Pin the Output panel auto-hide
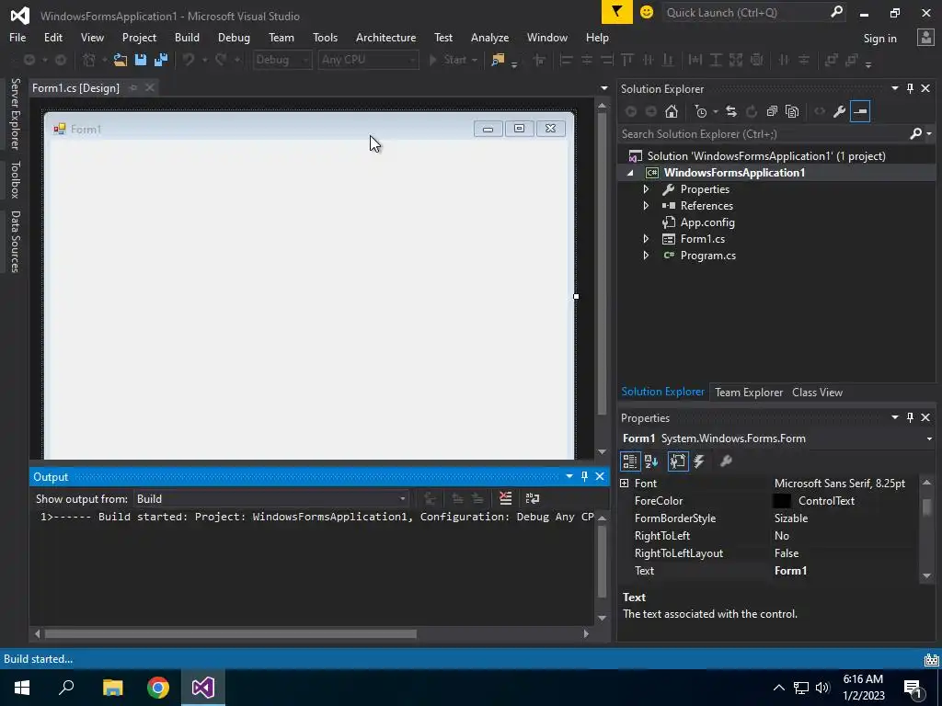Viewport: 942px width, 706px height. point(584,477)
